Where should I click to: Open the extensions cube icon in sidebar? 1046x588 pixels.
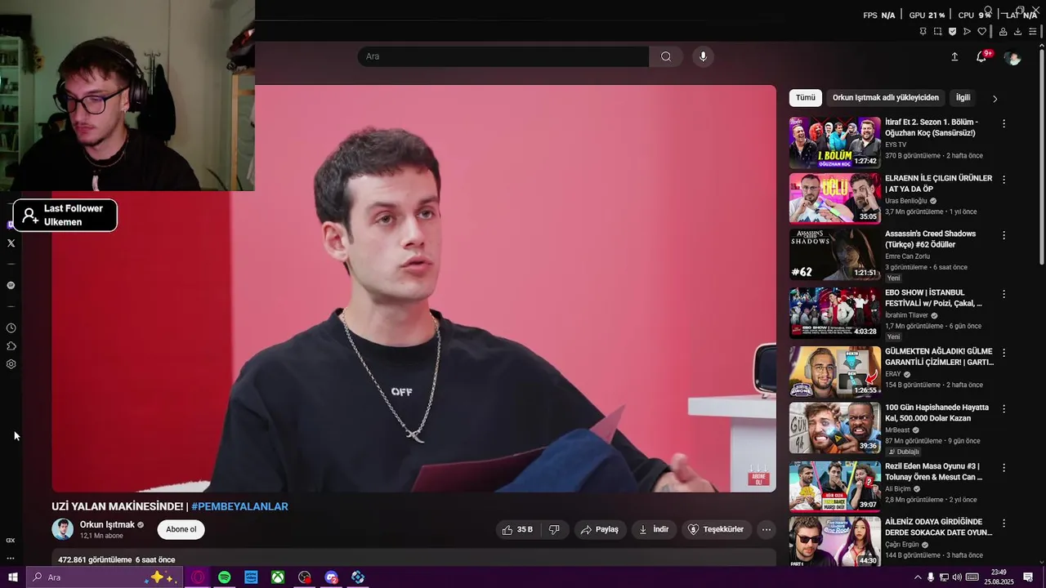click(11, 346)
